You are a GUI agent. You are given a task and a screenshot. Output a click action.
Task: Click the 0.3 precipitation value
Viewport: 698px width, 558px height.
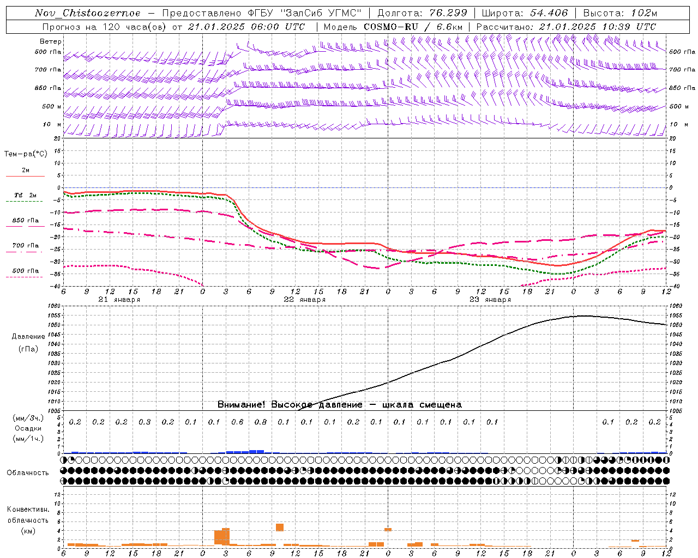[145, 422]
